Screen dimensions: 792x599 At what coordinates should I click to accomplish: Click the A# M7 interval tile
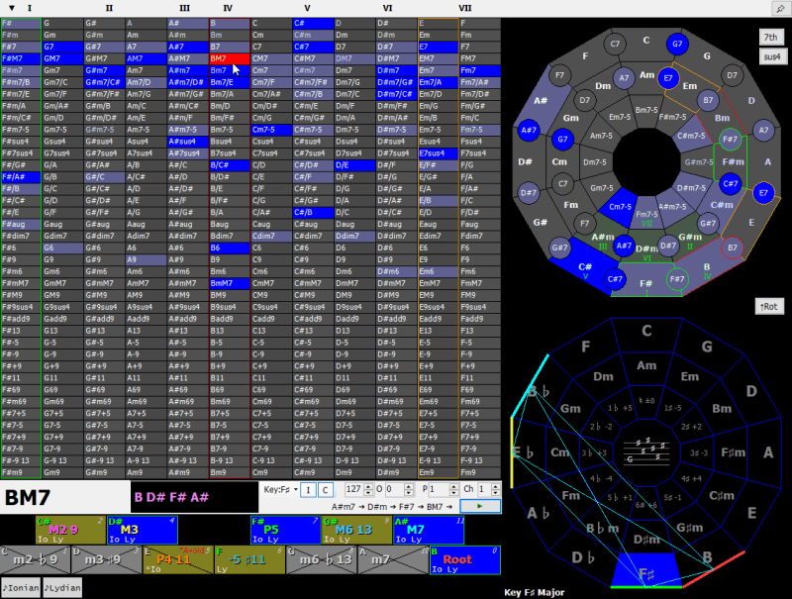point(429,530)
